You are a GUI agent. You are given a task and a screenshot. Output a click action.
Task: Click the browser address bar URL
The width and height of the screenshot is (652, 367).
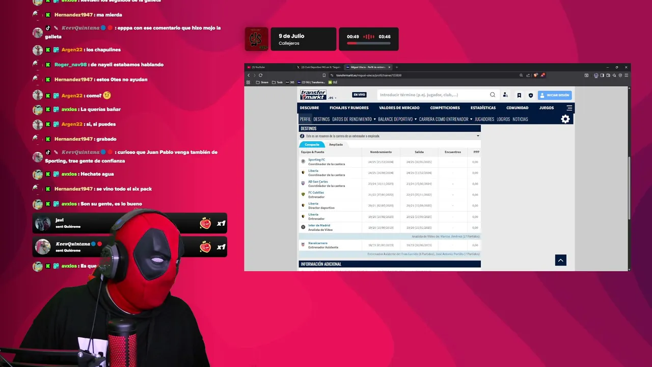(369, 75)
